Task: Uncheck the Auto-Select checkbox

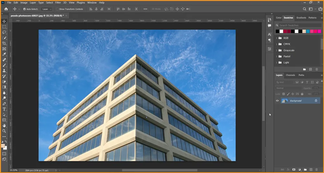Action: 25,9
